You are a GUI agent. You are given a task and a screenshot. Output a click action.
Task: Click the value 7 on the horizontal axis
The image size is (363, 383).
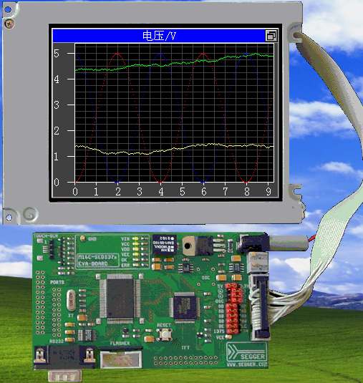226,192
